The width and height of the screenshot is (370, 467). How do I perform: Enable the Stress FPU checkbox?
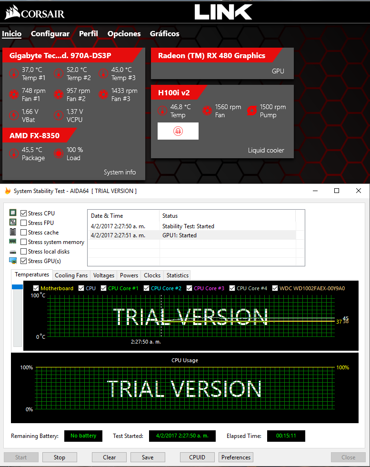(24, 223)
